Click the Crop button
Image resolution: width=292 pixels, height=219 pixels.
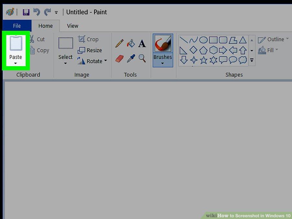pos(88,39)
